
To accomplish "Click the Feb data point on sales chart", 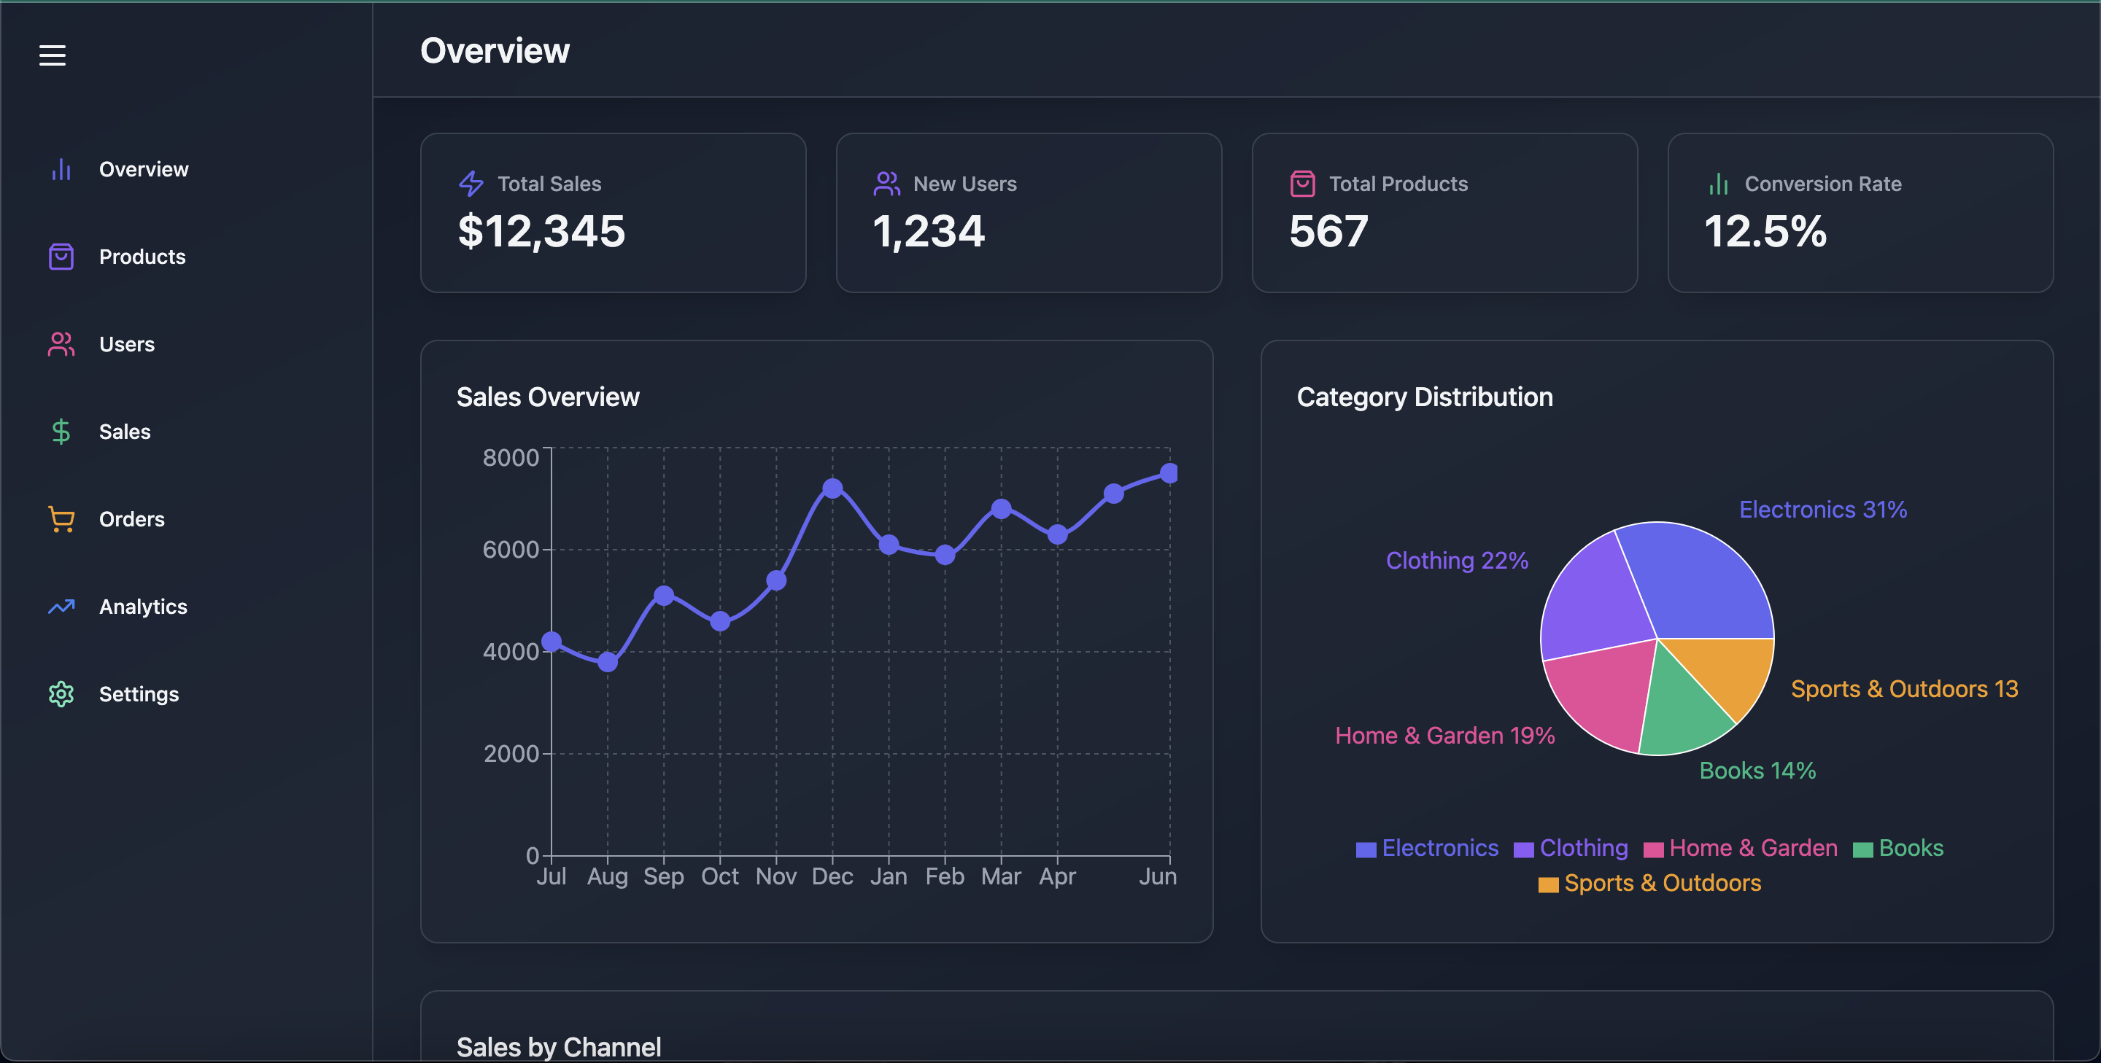I will [945, 555].
